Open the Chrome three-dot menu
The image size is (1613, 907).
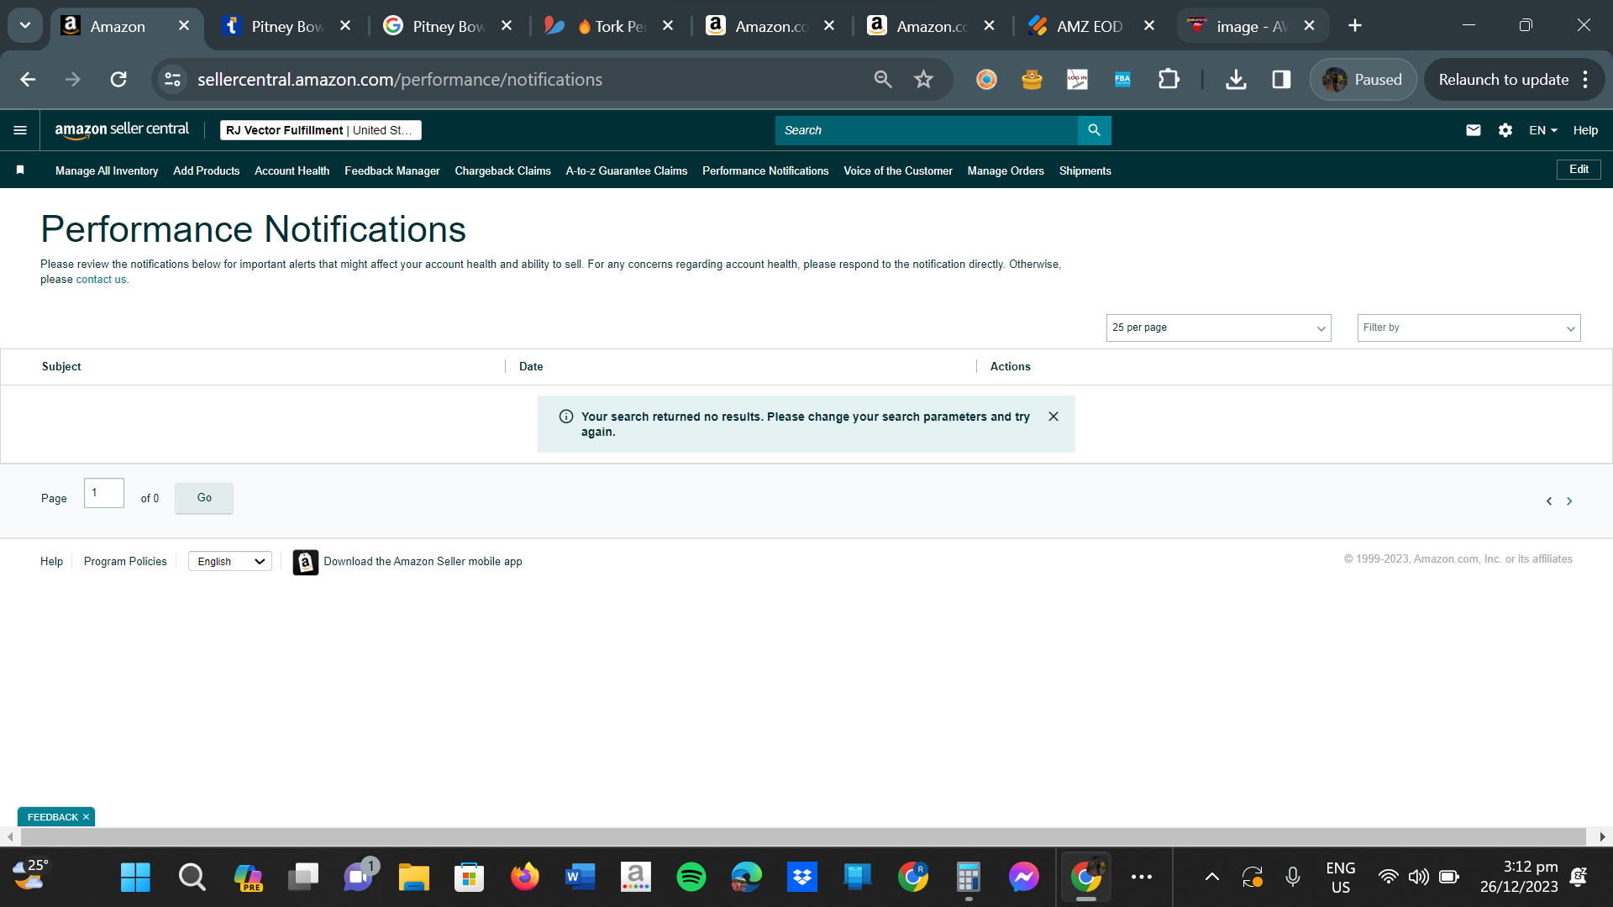(x=1585, y=80)
